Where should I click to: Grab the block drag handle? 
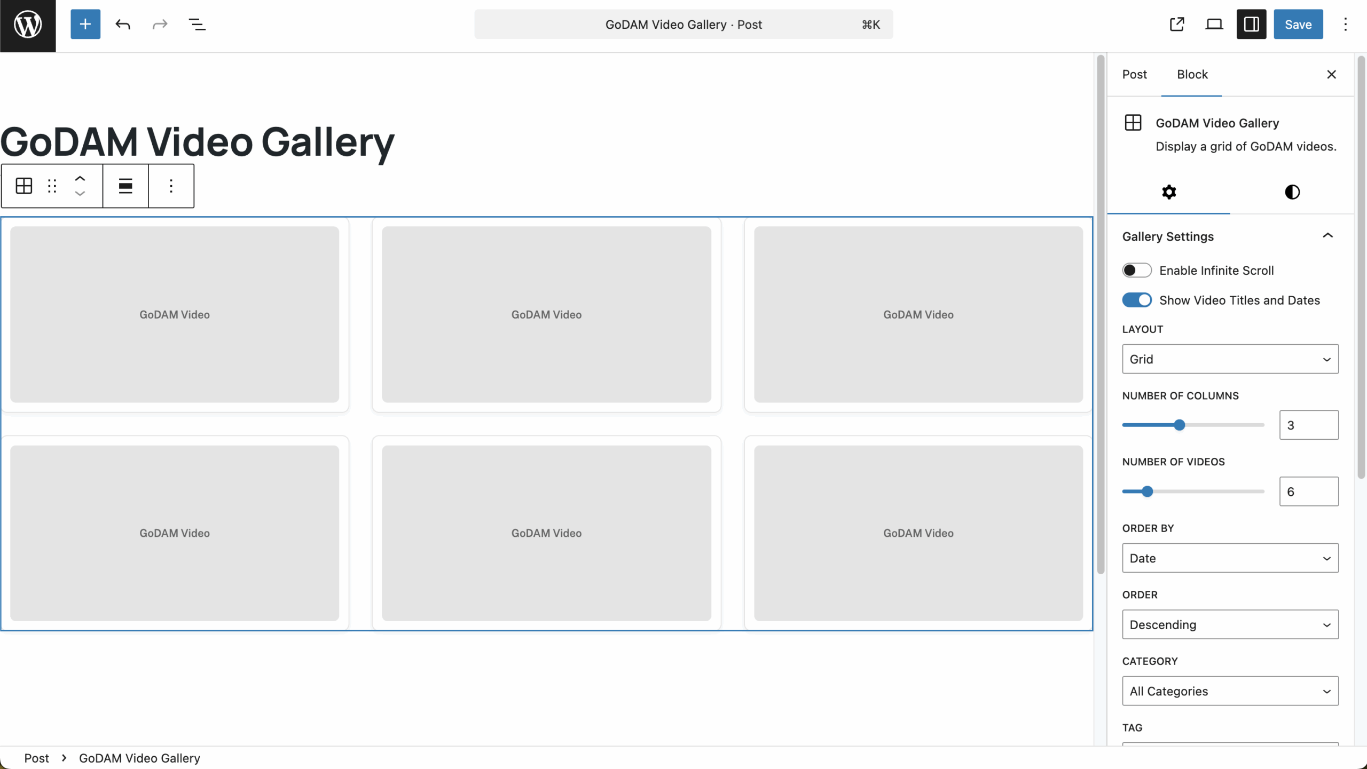tap(52, 186)
